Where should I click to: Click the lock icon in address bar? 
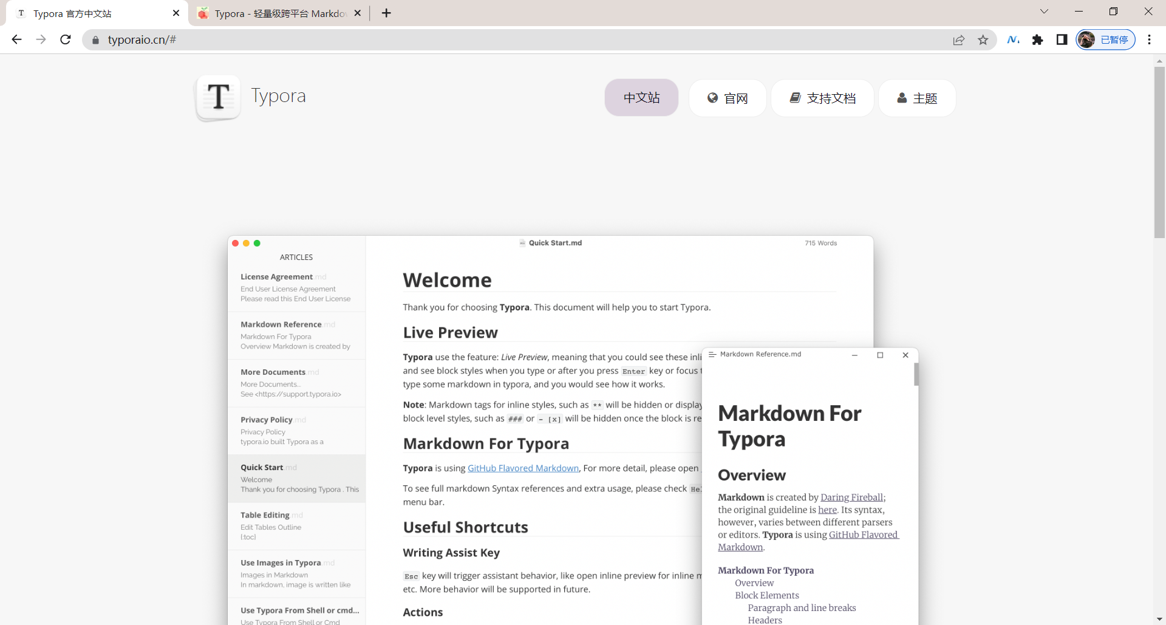(95, 40)
